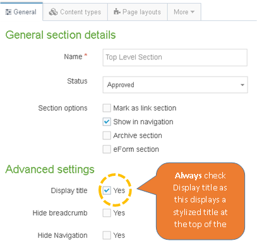Click the caret arrow on More tab
The height and width of the screenshot is (241, 257).
pos(192,12)
